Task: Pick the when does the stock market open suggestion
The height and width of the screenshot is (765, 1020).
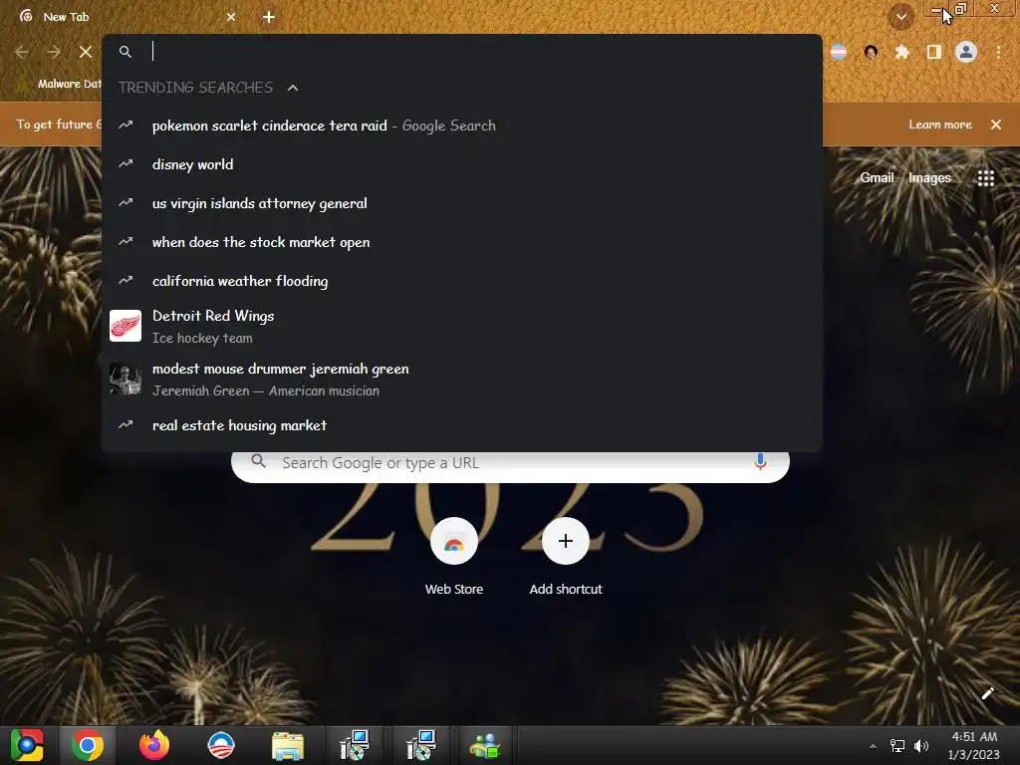Action: pyautogui.click(x=462, y=242)
